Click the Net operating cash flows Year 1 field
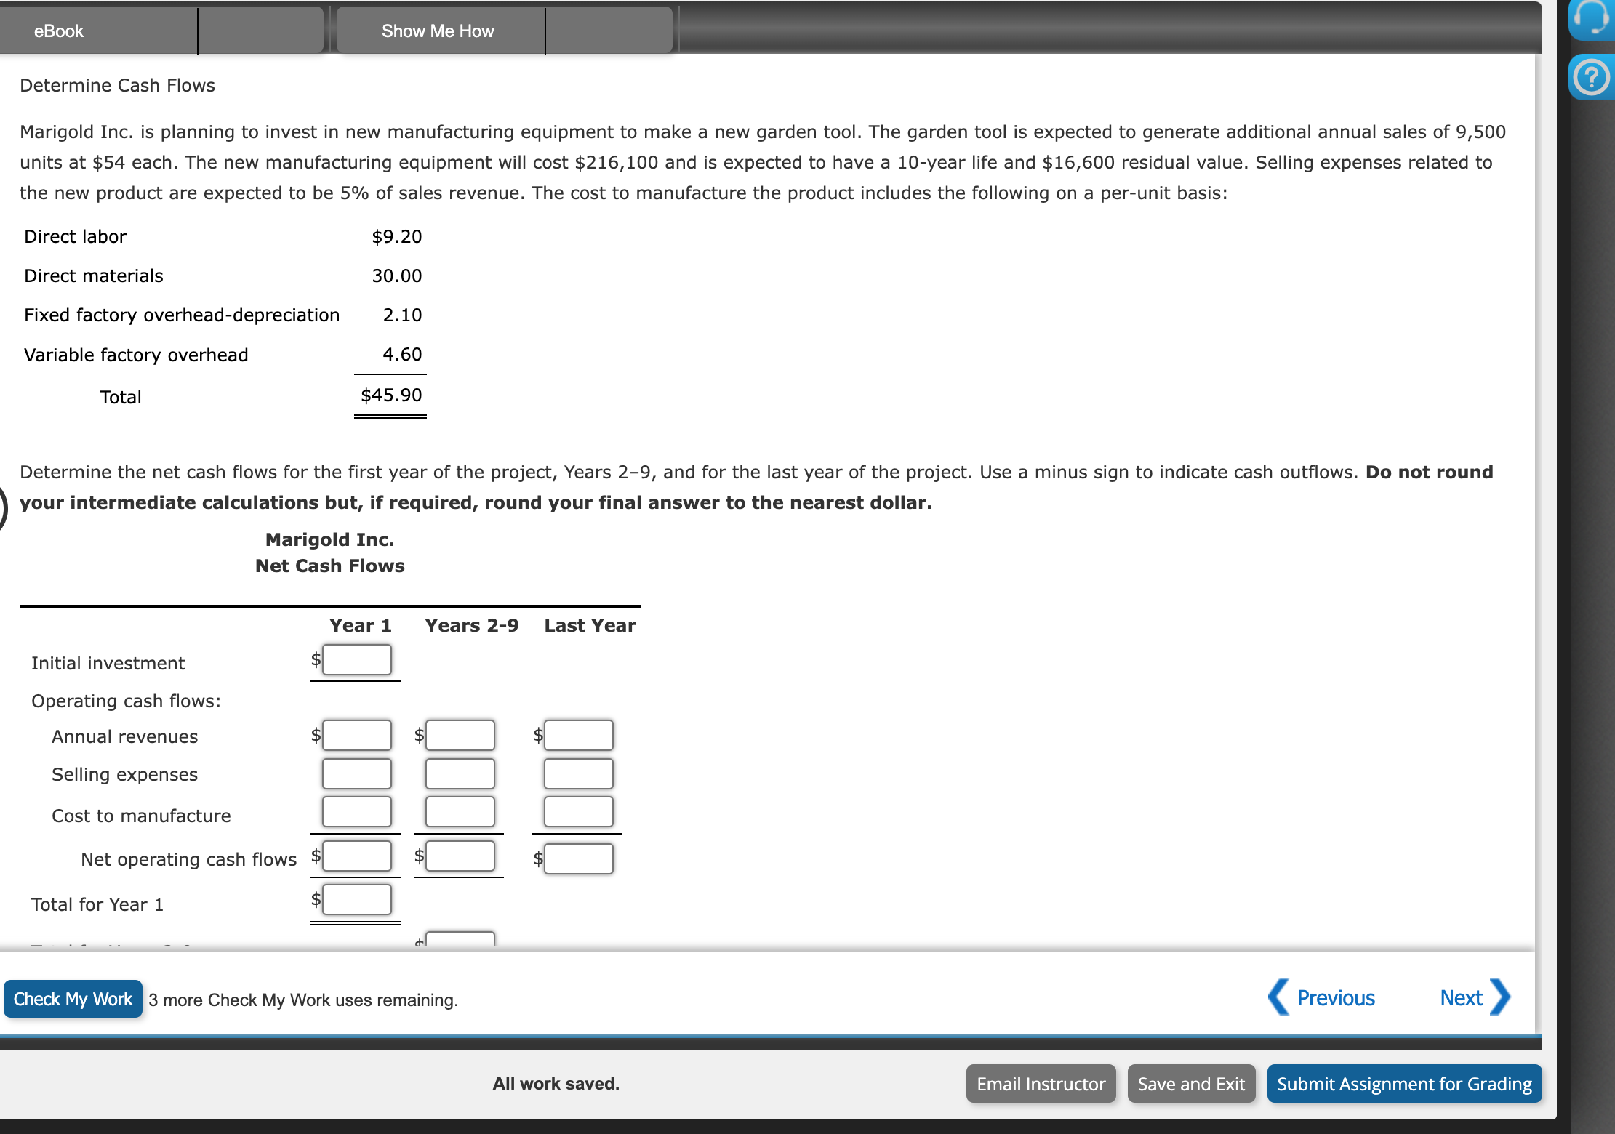Screen dimensions: 1615x1134 click(356, 856)
